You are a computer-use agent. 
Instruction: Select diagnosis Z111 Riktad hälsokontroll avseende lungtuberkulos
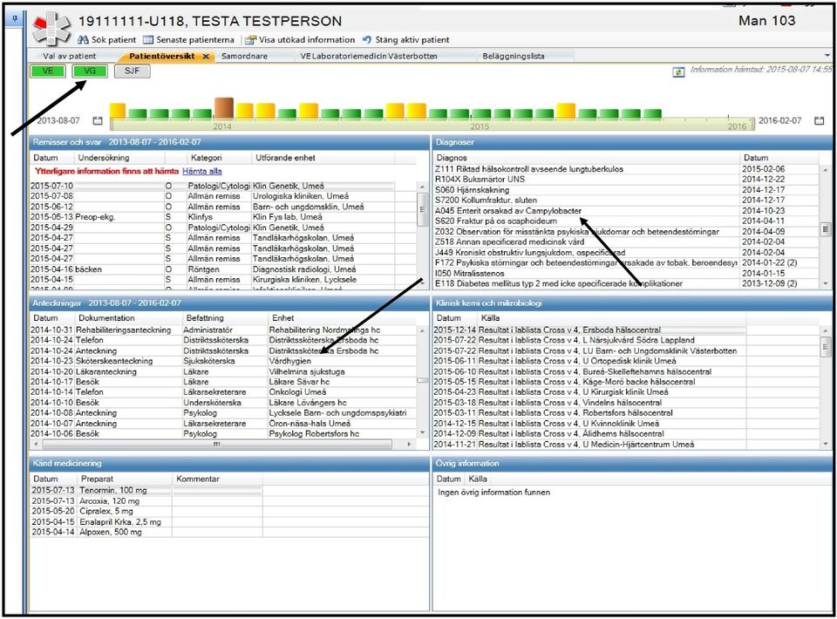[627, 169]
